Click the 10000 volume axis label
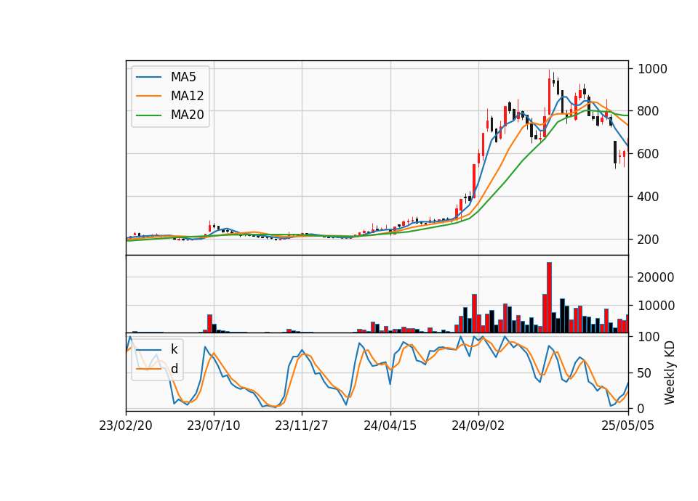The image size is (698, 501). [656, 306]
